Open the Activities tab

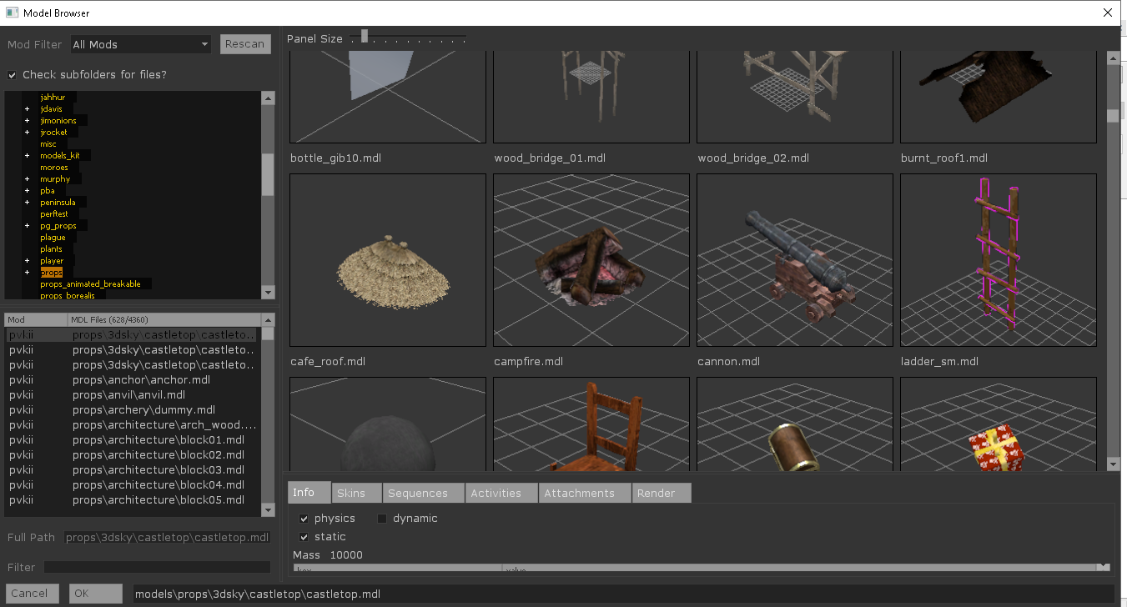[501, 494]
